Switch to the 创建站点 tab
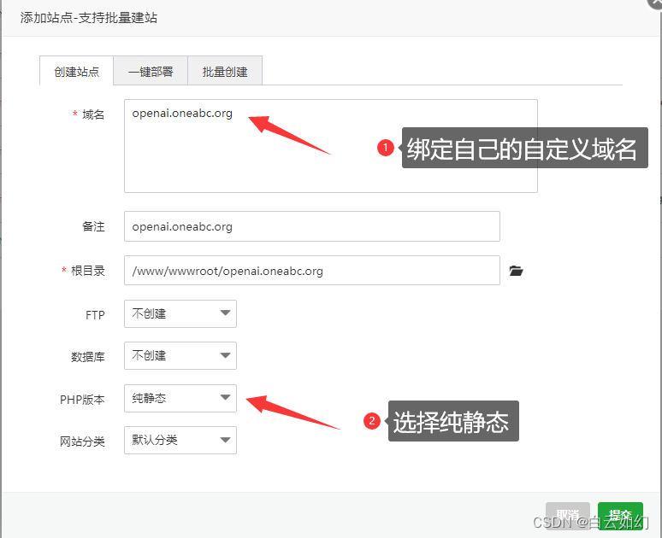The height and width of the screenshot is (538, 662). click(76, 71)
